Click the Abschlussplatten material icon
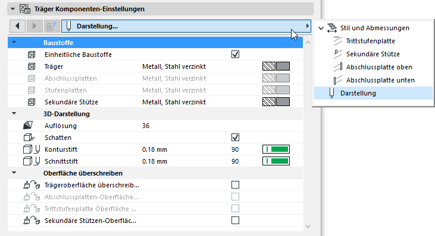 32,78
